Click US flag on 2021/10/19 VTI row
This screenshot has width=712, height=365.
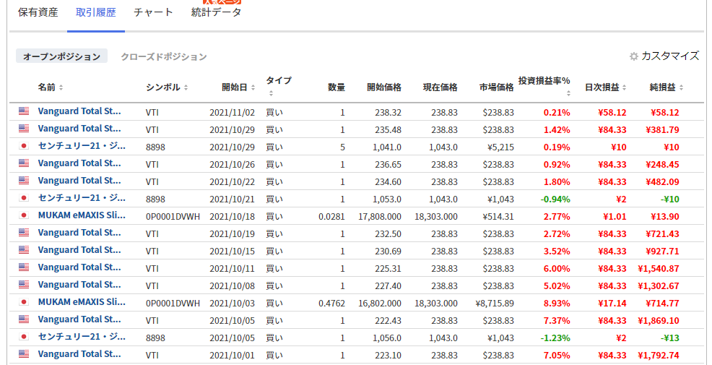point(24,233)
